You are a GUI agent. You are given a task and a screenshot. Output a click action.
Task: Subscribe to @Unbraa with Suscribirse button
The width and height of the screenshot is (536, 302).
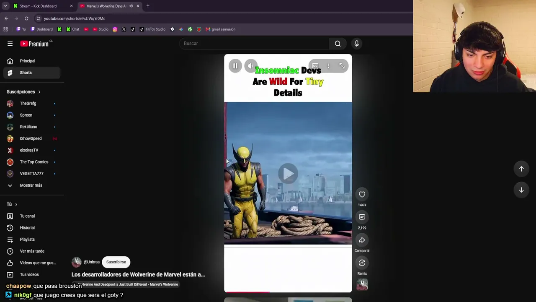click(116, 262)
